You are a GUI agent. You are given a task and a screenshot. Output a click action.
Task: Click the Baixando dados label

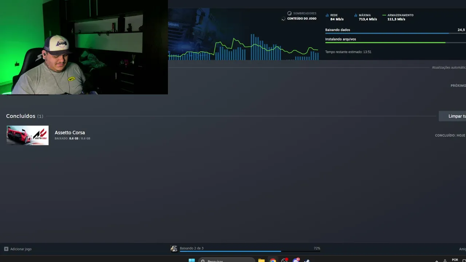pyautogui.click(x=337, y=30)
